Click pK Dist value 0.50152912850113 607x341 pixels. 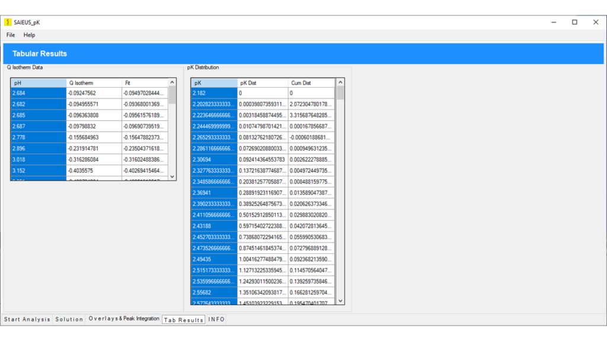263,214
